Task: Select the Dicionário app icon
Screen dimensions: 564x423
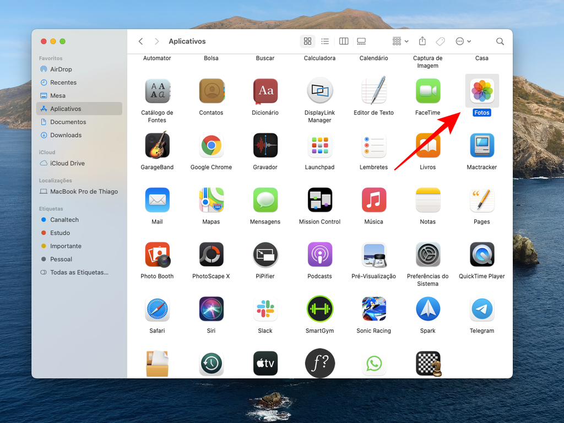Action: (x=265, y=91)
